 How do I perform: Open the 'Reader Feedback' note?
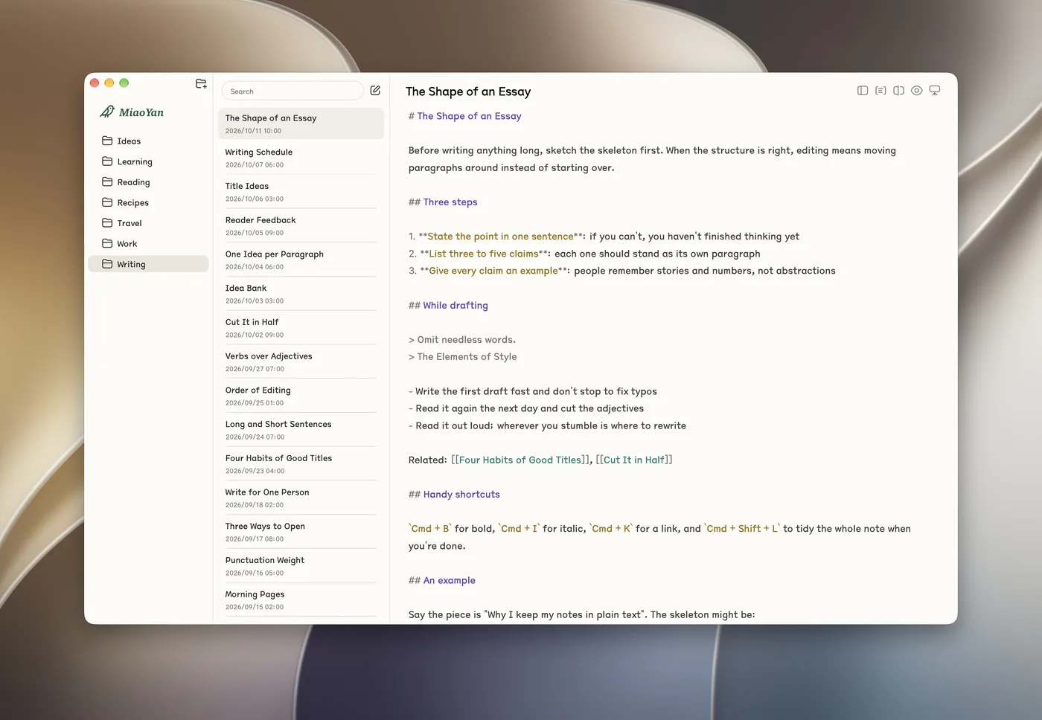tap(301, 225)
